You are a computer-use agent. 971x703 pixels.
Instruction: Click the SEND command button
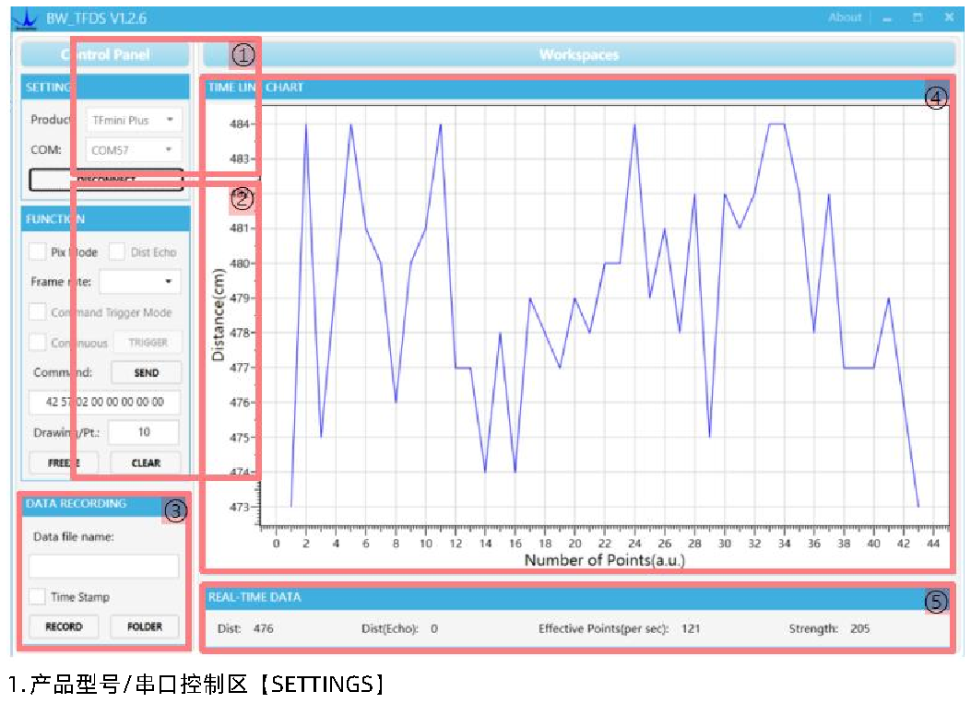(146, 372)
